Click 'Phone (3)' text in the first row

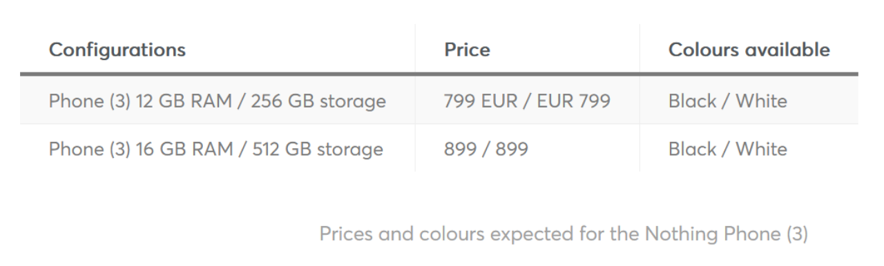(89, 102)
